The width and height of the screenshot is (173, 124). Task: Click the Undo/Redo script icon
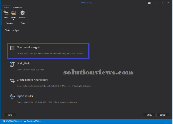pyautogui.click(x=12, y=64)
